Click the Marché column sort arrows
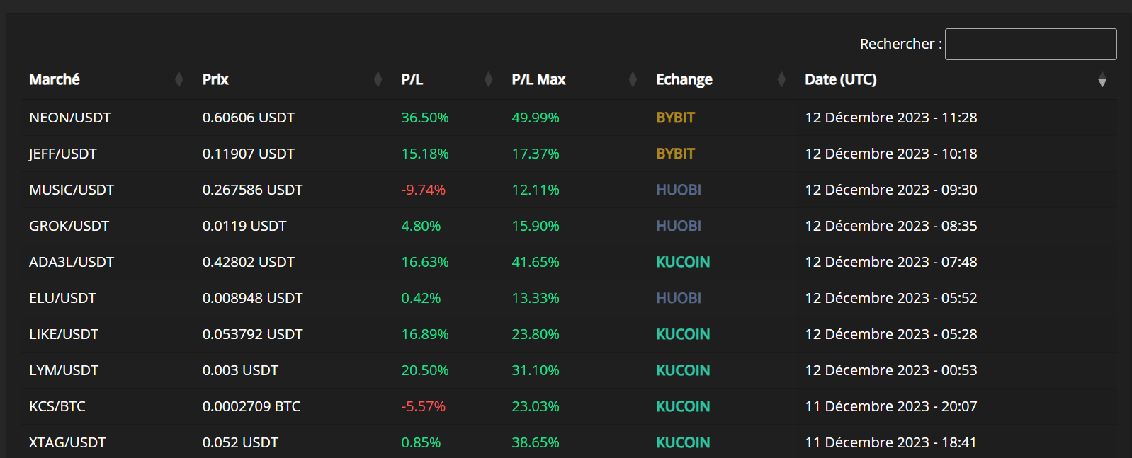This screenshot has height=458, width=1132. click(x=179, y=80)
